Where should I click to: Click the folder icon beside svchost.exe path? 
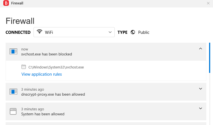point(24,67)
